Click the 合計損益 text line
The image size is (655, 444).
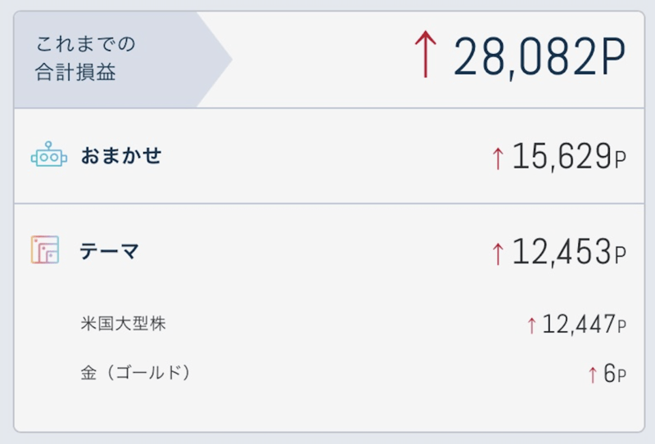point(75,72)
